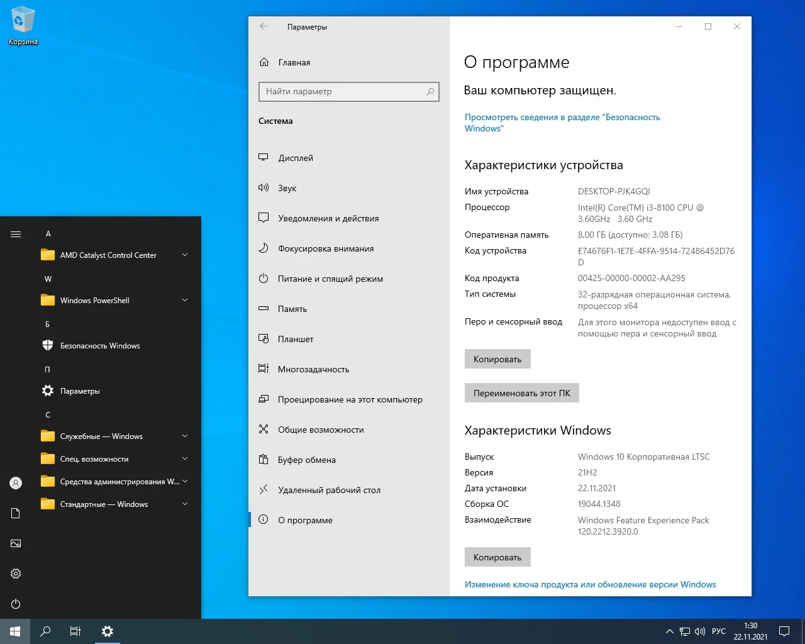Open Удаленный рабочий стол page
Screen dimensions: 805x644
tap(348, 490)
